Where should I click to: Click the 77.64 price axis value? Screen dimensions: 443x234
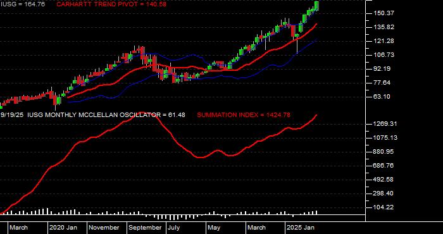pyautogui.click(x=382, y=83)
